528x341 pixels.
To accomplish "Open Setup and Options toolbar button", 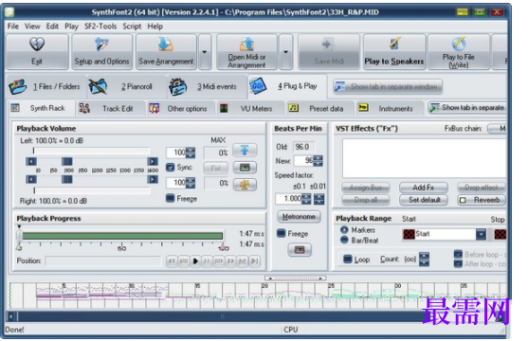I will pos(101,52).
